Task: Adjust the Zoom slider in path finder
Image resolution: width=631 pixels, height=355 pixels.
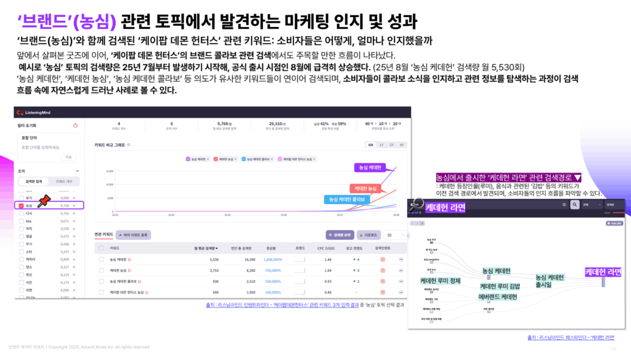Action: [x=617, y=212]
